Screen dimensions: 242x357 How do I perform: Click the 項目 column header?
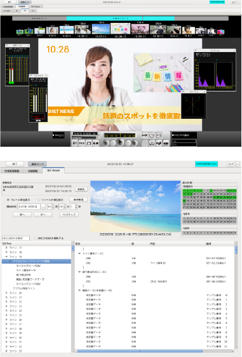pyautogui.click(x=102, y=243)
